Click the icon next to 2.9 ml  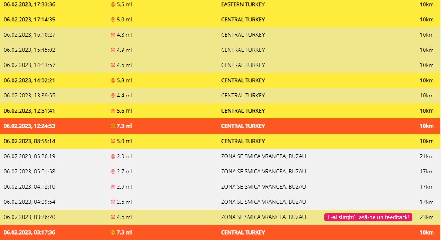[113, 187]
